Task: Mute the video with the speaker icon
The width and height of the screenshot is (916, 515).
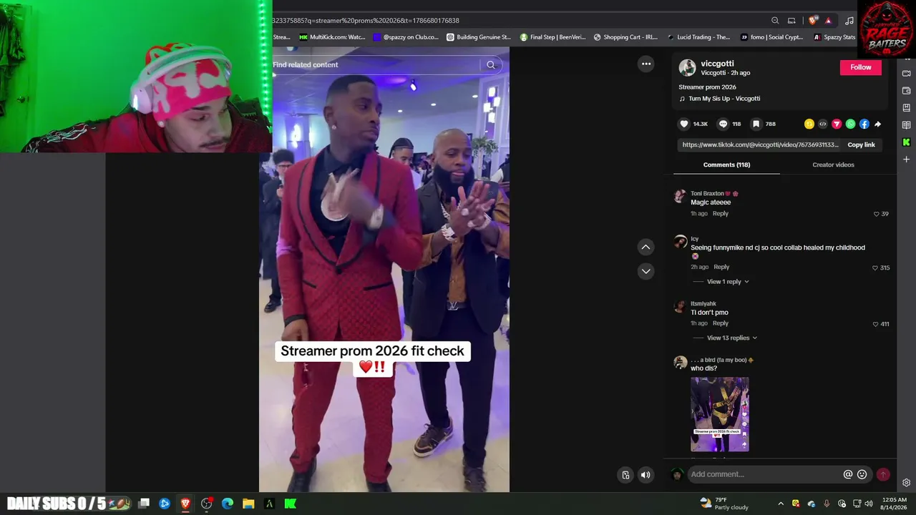Action: click(645, 475)
